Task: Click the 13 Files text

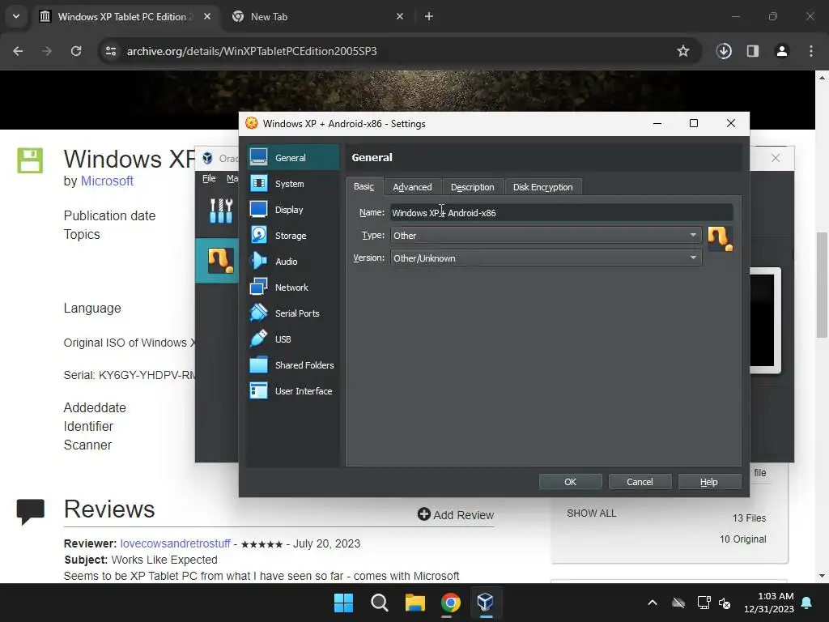Action: click(x=749, y=518)
